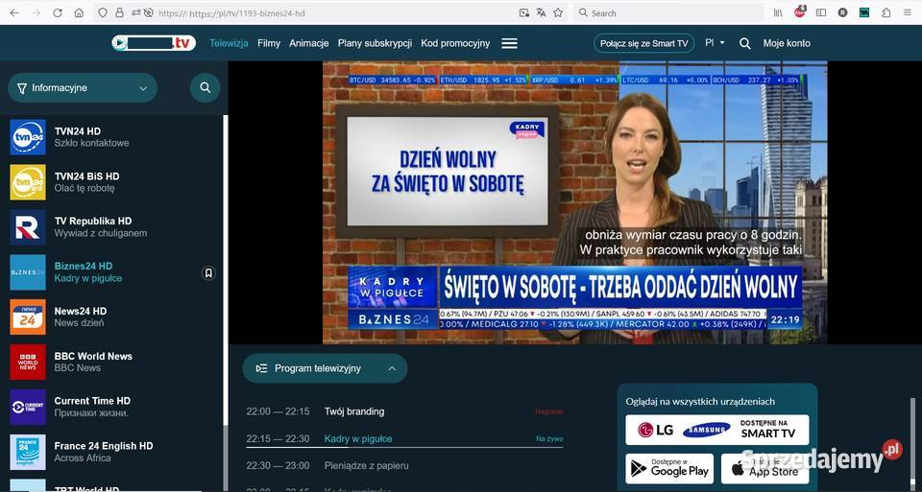
Task: Click the round channel search button
Action: 205,87
